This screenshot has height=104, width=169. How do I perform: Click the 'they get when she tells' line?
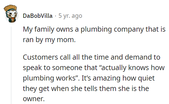pos(86,89)
